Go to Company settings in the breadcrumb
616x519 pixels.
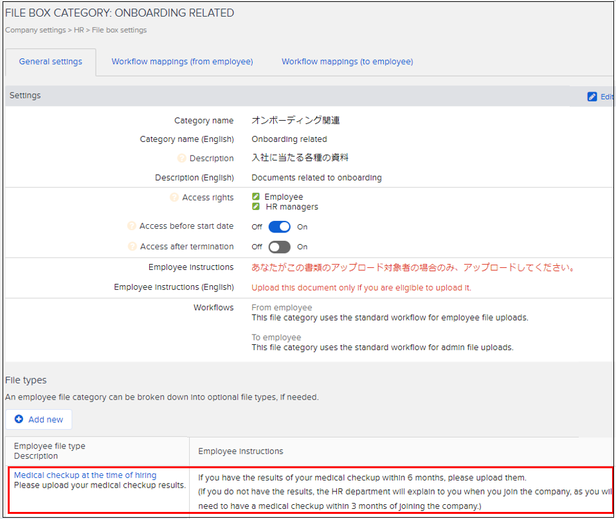click(35, 30)
